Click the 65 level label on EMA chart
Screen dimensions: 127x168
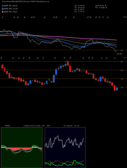[x=122, y=50]
